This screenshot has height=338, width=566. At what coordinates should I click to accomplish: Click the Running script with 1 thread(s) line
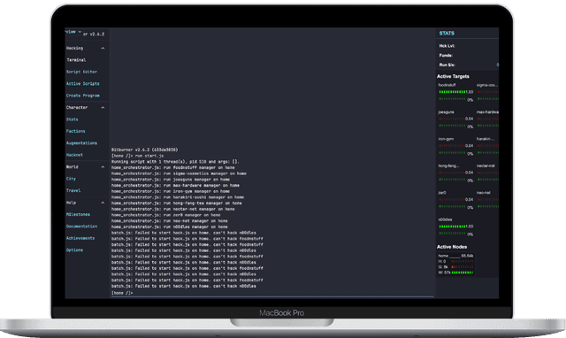coord(175,162)
